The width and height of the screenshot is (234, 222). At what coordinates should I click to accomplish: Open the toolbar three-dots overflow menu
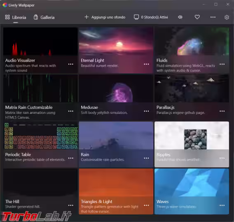[213, 17]
